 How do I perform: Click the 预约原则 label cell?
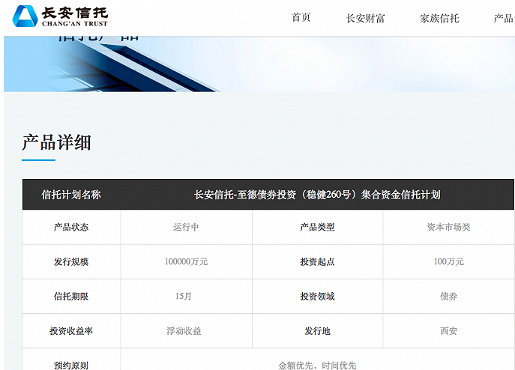[71, 360]
